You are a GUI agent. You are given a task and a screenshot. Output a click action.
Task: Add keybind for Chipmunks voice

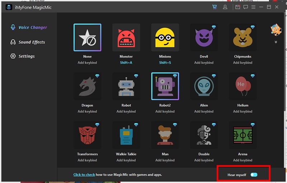[x=243, y=63]
